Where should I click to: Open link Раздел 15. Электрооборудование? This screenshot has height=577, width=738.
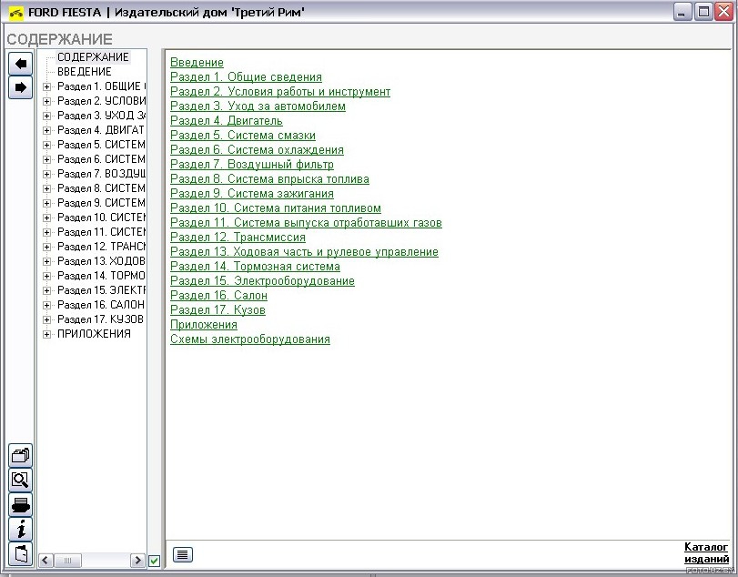coord(262,281)
